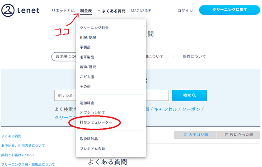Select こども服 menu entry

[87, 77]
